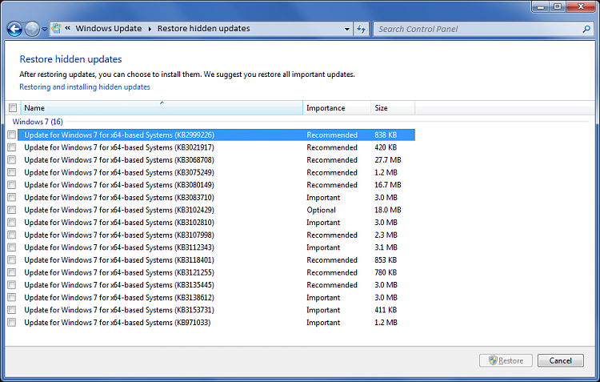
Task: Click the KB3135445 update name
Action: (x=119, y=285)
